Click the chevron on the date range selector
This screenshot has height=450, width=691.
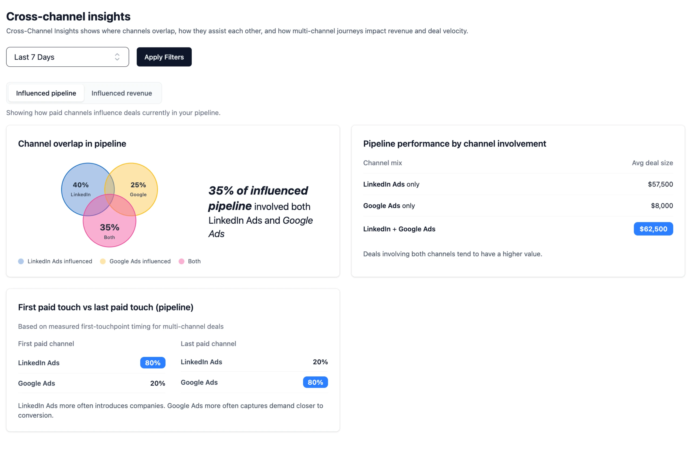coord(117,57)
